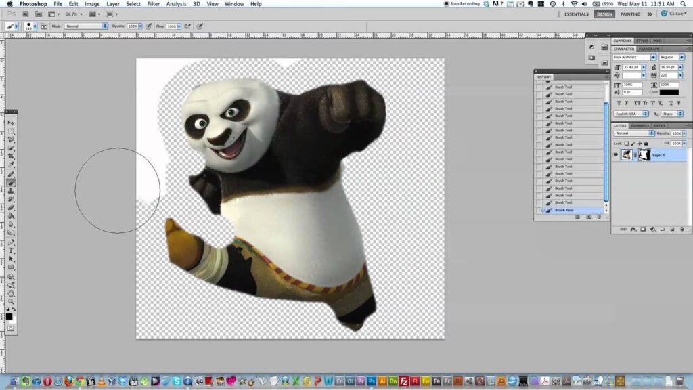Image resolution: width=693 pixels, height=390 pixels.
Task: Switch to the Channels tab
Action: click(x=640, y=125)
